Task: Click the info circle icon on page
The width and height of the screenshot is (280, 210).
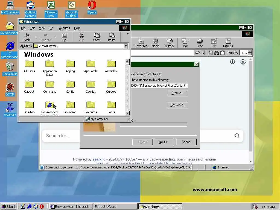Action: [232, 62]
